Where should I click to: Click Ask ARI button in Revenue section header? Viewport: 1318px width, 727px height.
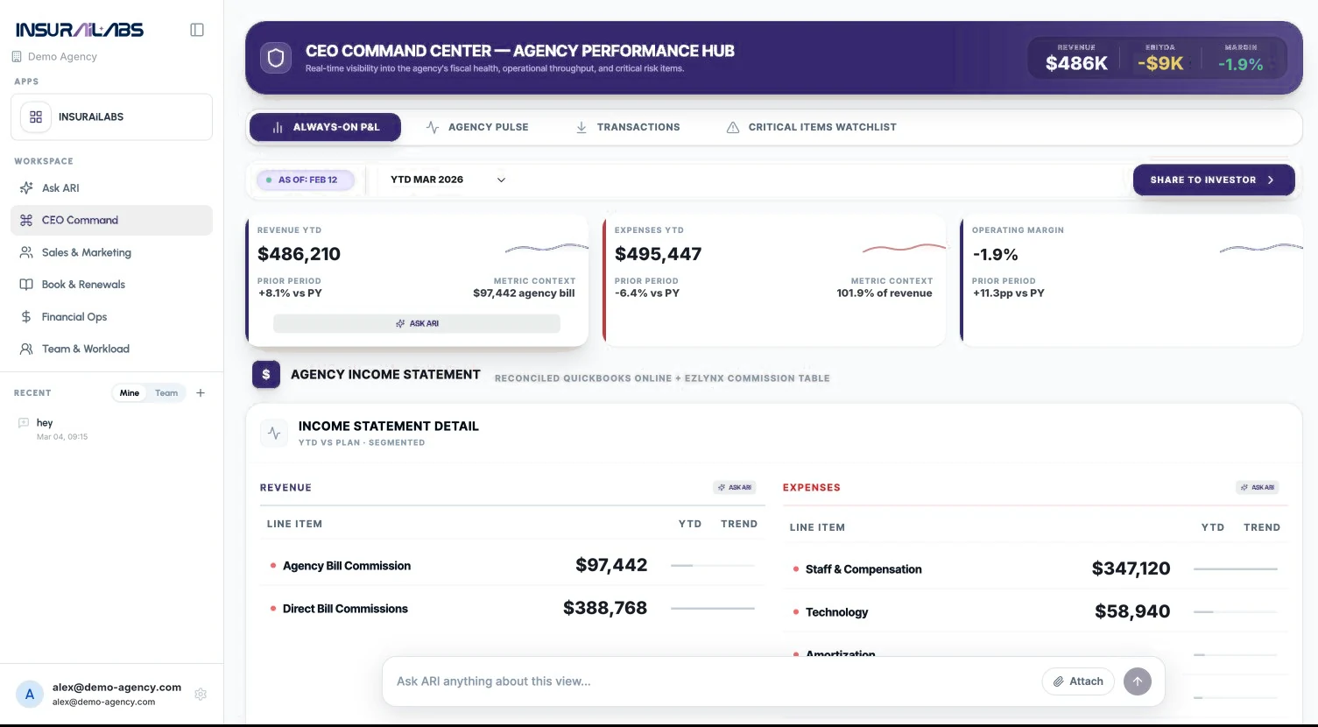point(734,488)
